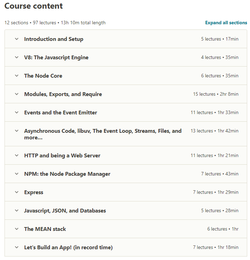Expand the Introduction and Setup chevron
This screenshot has width=250, height=260.
17,39
